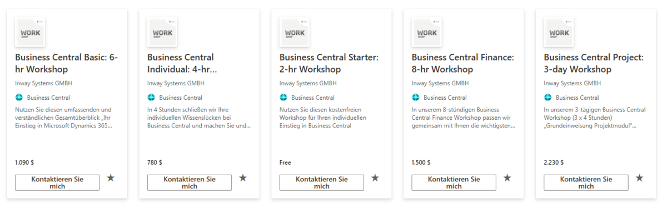Click Kontaktieren Sie mich for Basic 6-hr Workshop
667x209 pixels.
coord(57,182)
